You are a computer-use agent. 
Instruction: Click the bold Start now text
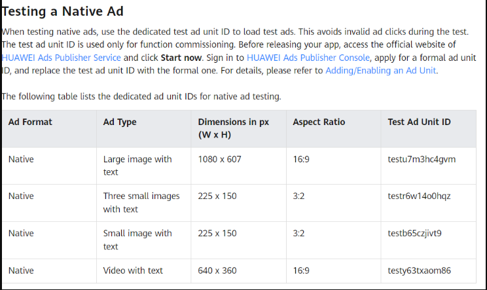(x=179, y=58)
